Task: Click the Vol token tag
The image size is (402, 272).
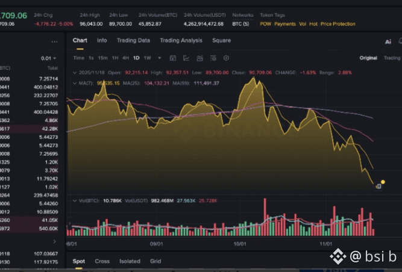Action: 303,24
